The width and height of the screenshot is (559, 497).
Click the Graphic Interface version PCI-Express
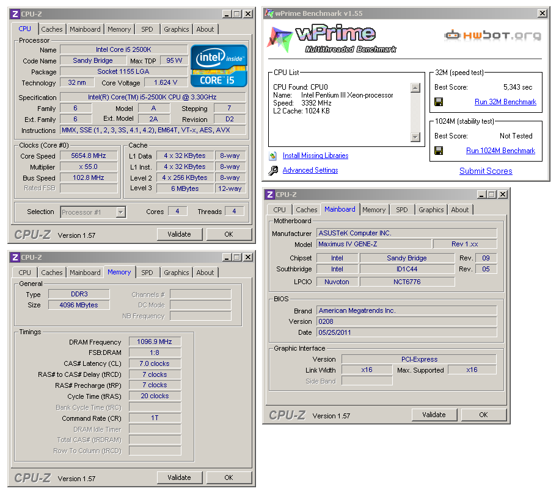pos(419,359)
